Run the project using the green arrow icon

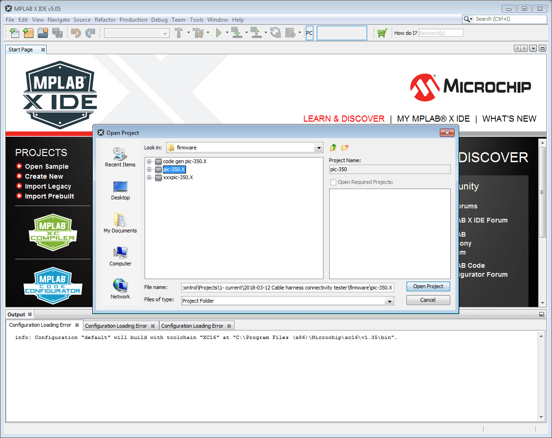tap(218, 33)
